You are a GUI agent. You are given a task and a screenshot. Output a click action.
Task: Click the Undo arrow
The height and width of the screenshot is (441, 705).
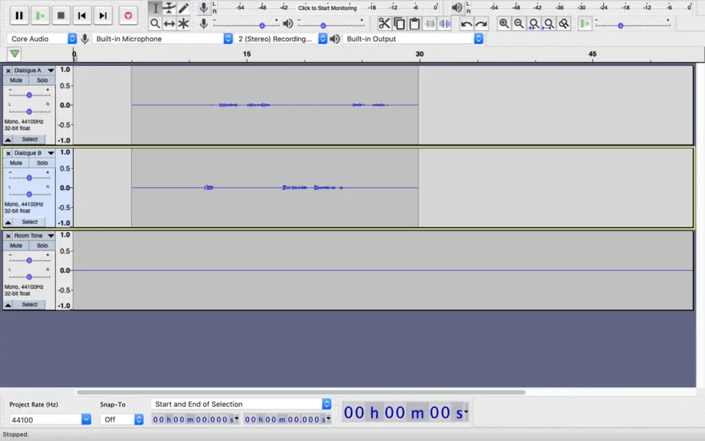coord(466,23)
